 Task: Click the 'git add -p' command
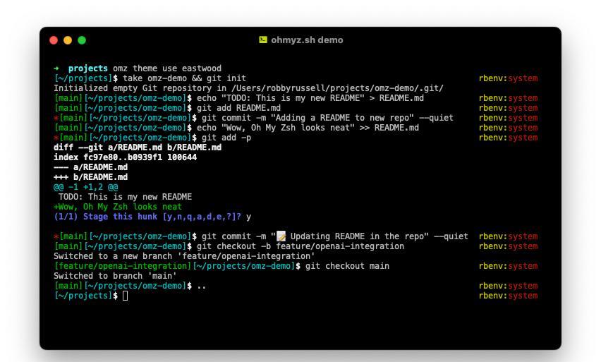[226, 138]
